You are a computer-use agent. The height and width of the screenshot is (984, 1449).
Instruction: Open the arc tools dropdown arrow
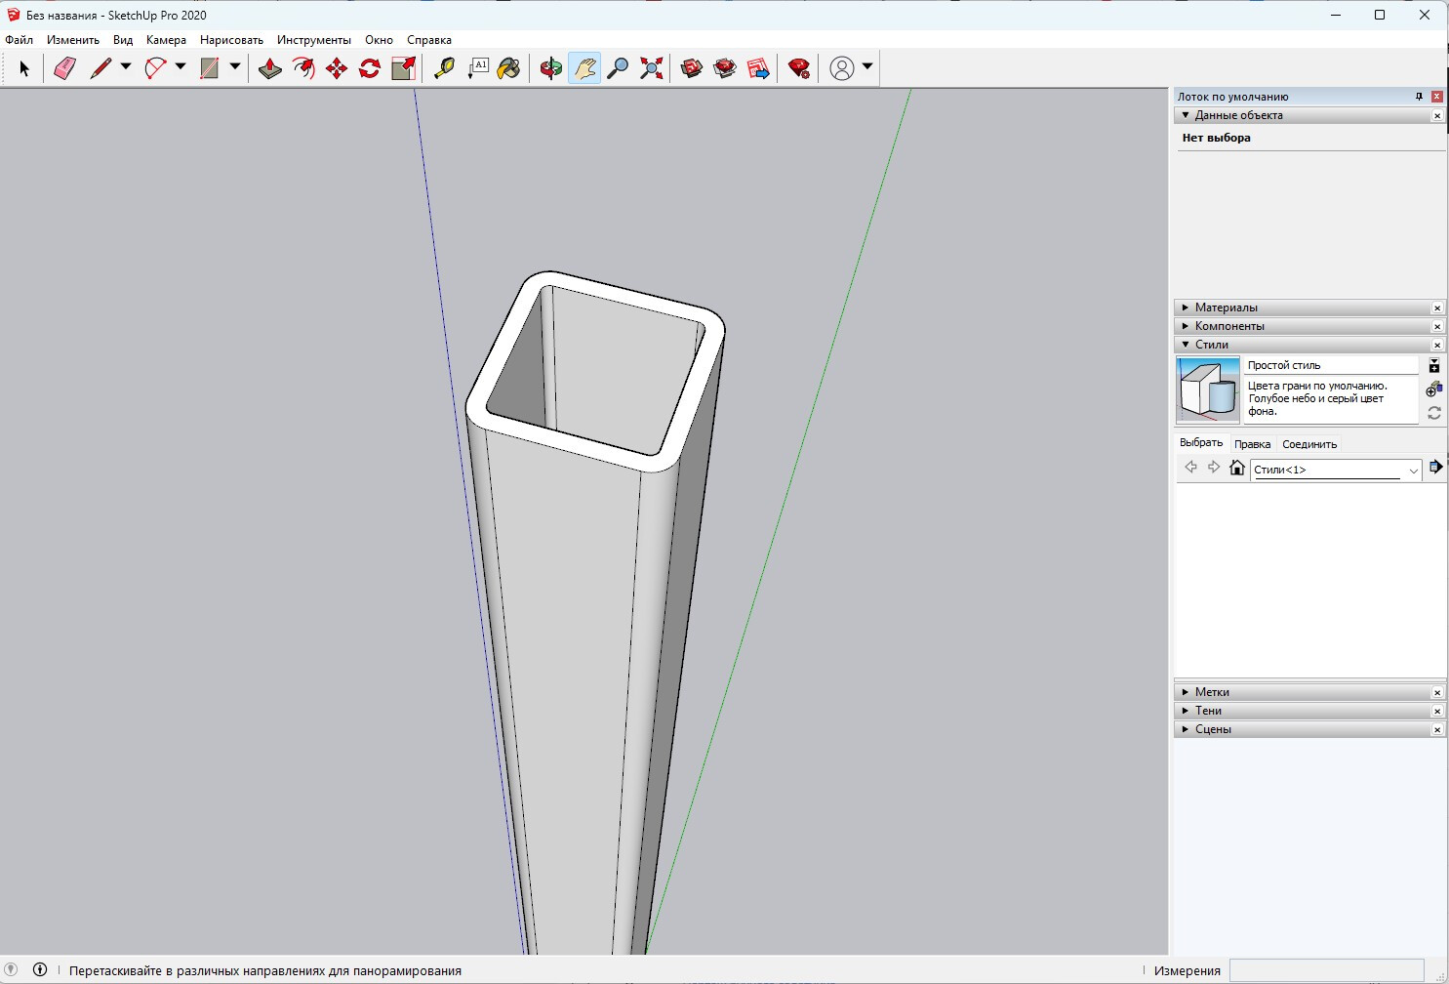pyautogui.click(x=181, y=67)
